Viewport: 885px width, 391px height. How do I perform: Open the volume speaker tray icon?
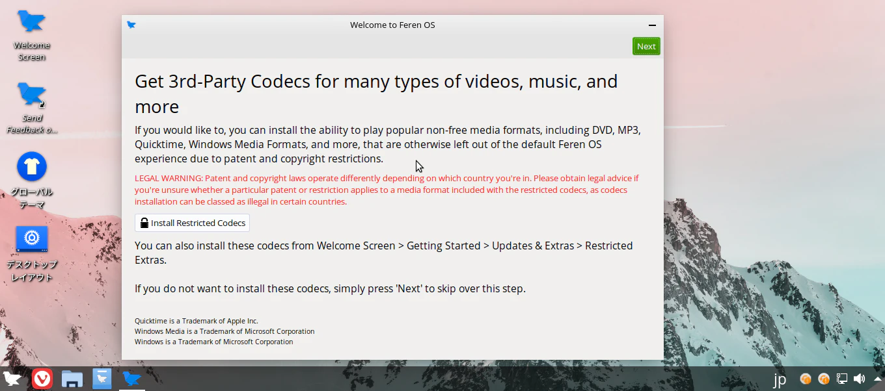[860, 379]
